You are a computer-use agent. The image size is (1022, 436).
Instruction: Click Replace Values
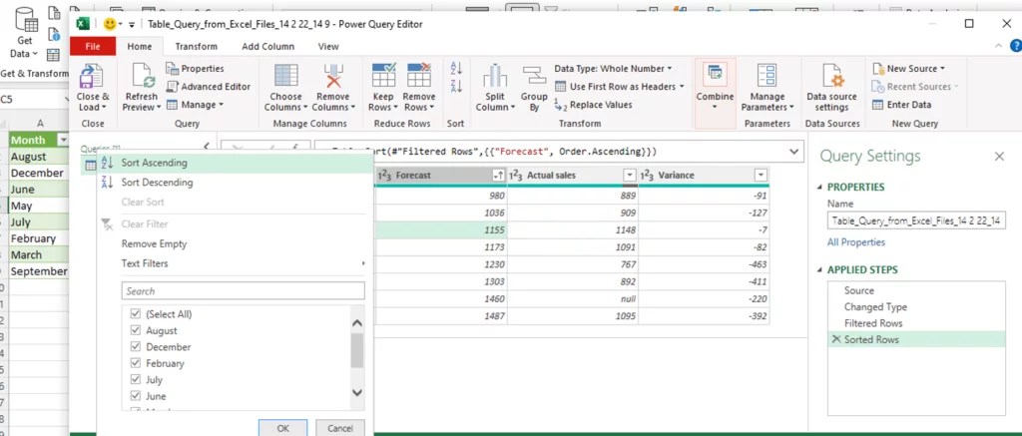click(593, 105)
